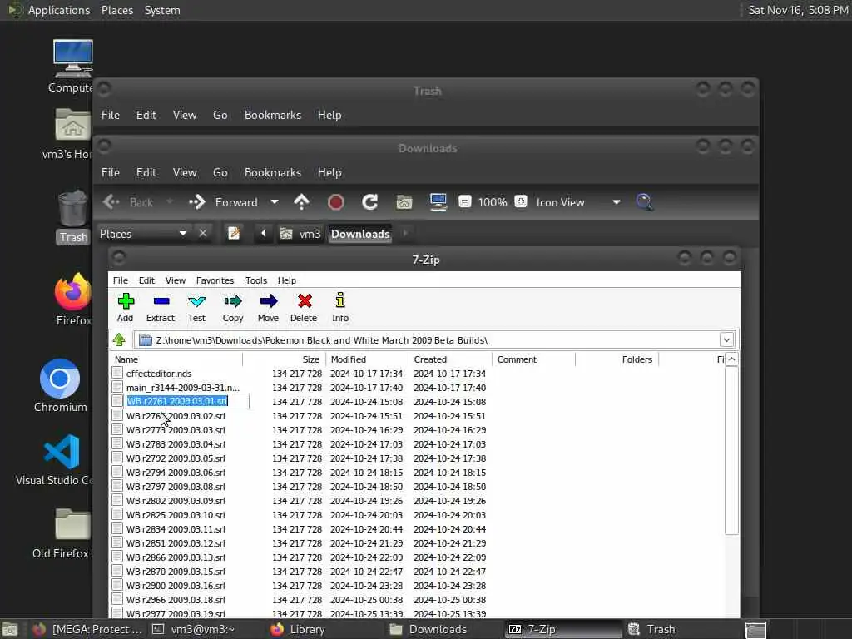Click the Move arrow icon in 7-Zip
This screenshot has width=852, height=639.
click(x=268, y=308)
